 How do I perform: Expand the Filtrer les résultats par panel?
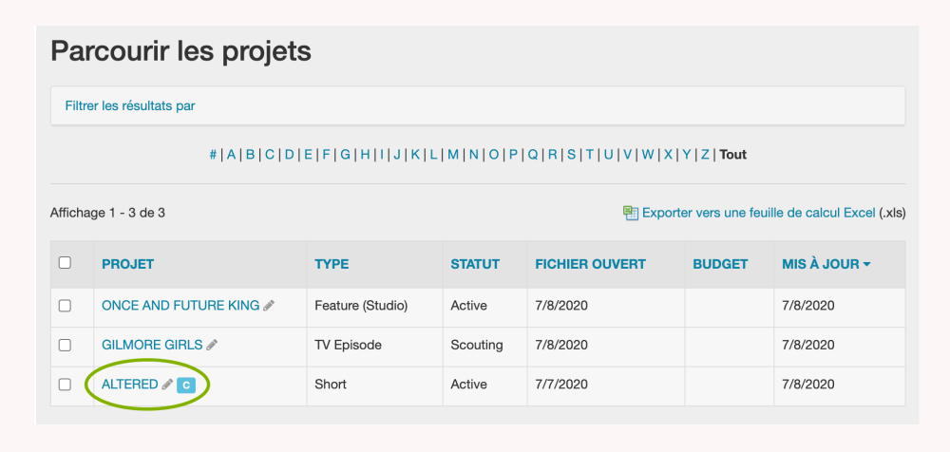pyautogui.click(x=130, y=106)
